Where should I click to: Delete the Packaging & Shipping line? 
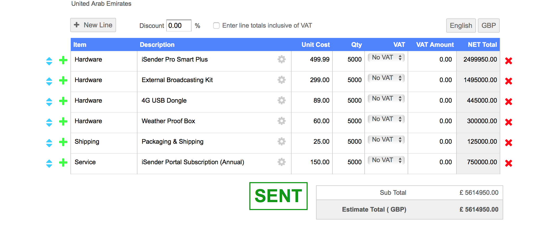tap(508, 143)
